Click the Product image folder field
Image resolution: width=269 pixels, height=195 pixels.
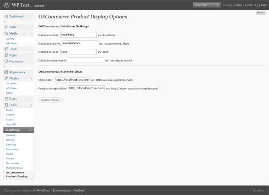tap(86, 88)
